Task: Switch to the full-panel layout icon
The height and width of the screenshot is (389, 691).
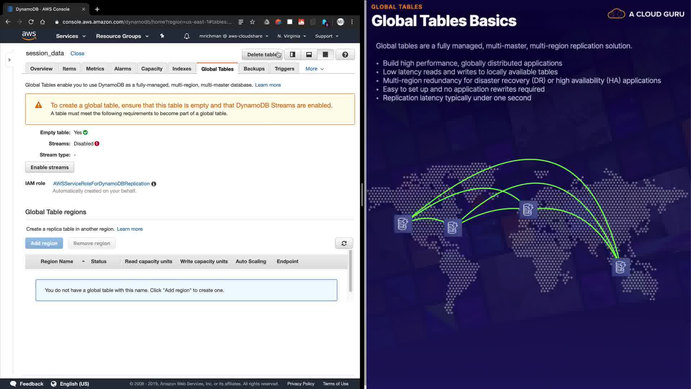Action: click(325, 54)
